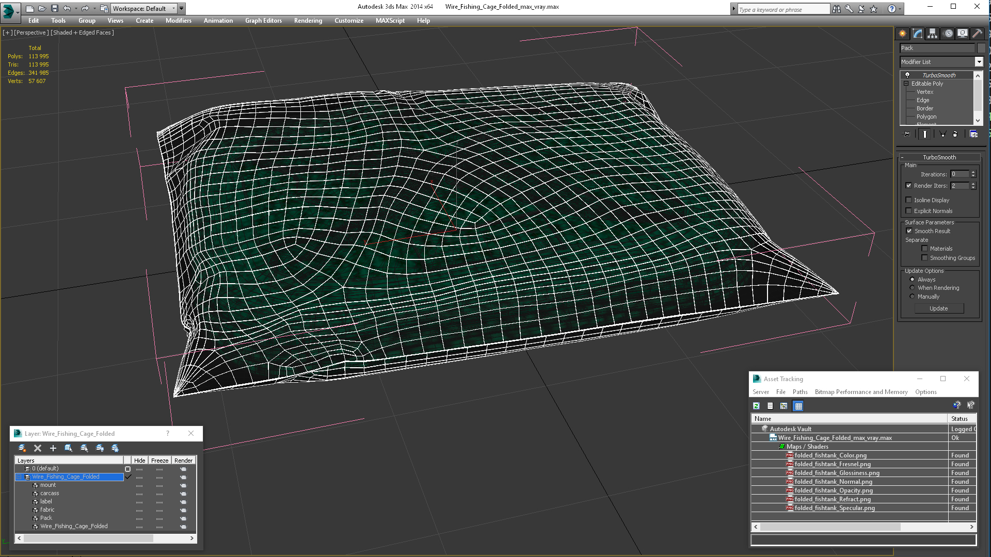The height and width of the screenshot is (557, 991).
Task: Open Modifiers menu
Action: point(179,21)
